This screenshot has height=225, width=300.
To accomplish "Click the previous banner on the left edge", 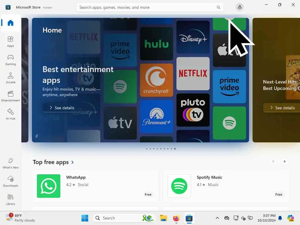I will coord(25,80).
